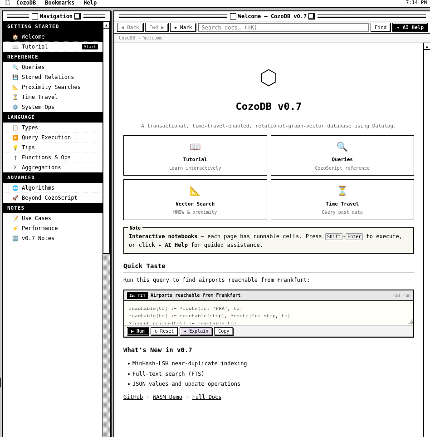Click the system icon in menu bar
430x437 pixels.
8,3
